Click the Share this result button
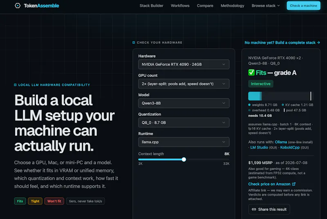The image size is (327, 219). 269,210
